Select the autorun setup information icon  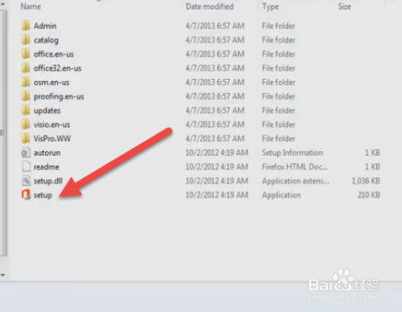click(x=26, y=153)
